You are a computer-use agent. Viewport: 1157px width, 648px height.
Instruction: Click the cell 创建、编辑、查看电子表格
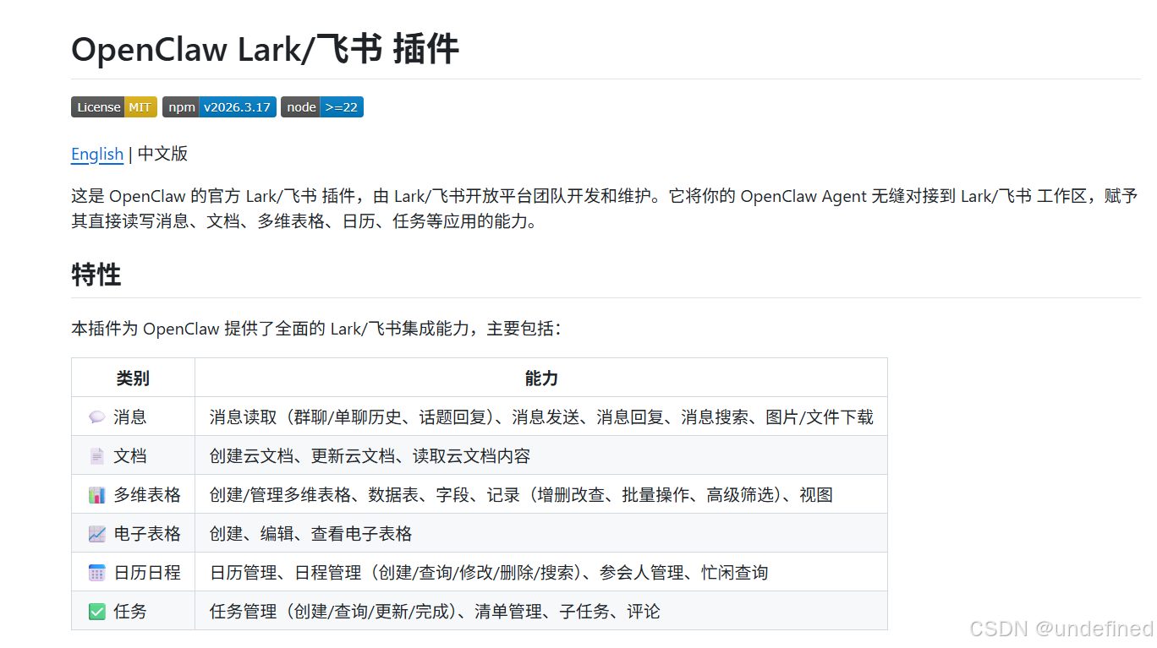(541, 533)
